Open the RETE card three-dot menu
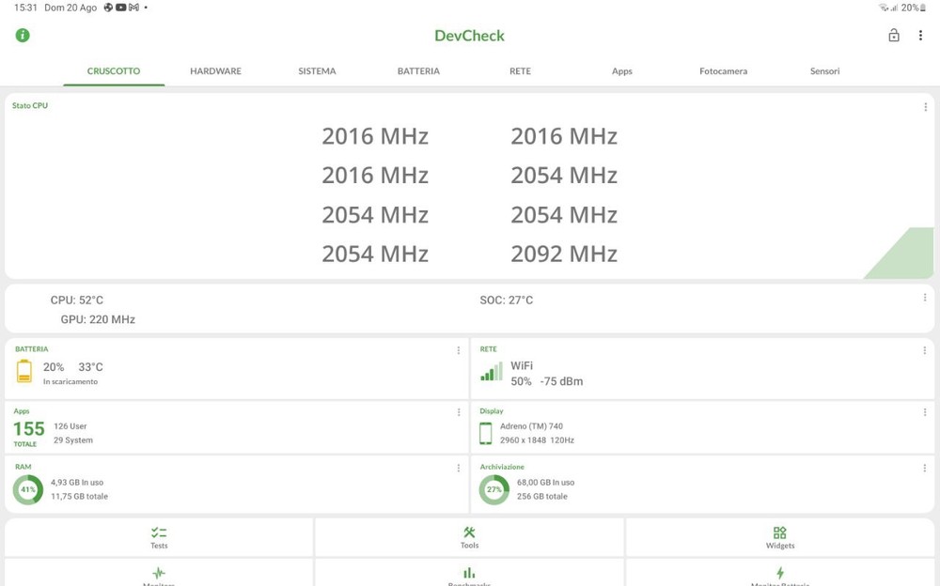 pyautogui.click(x=924, y=350)
